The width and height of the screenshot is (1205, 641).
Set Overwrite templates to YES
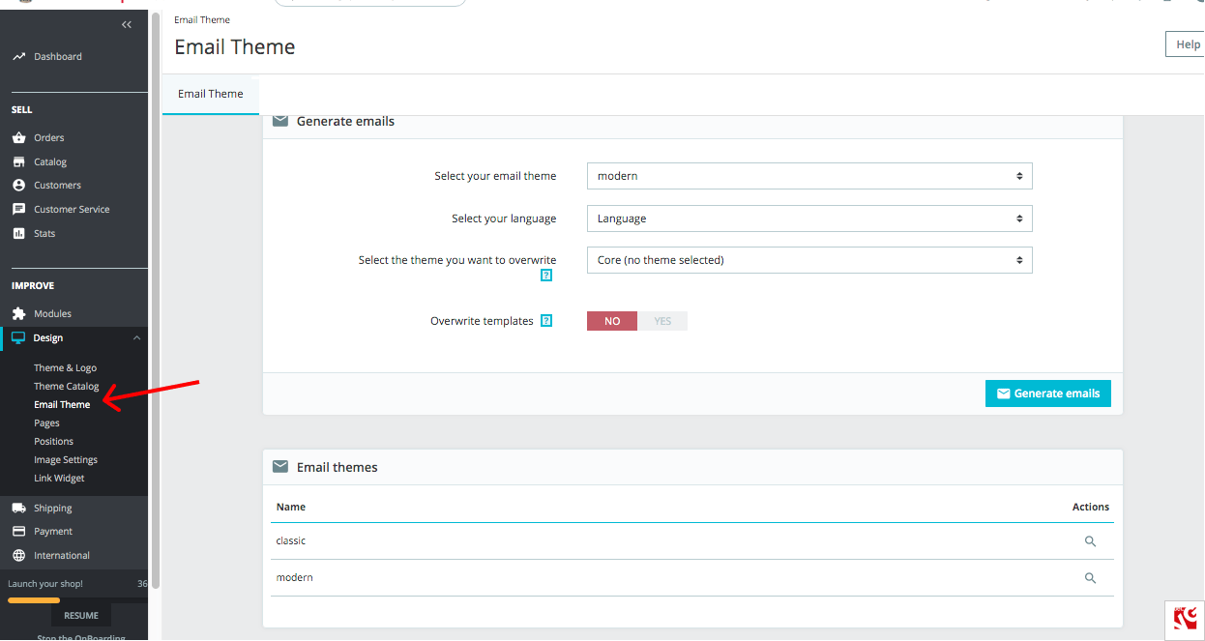tap(662, 321)
